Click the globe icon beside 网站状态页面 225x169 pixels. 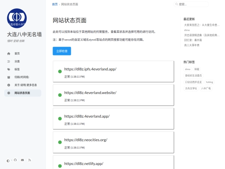pyautogui.click(x=9, y=93)
